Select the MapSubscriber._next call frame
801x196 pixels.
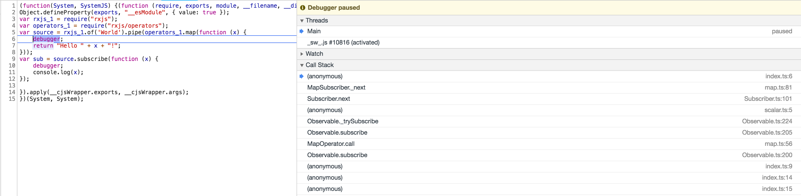click(336, 88)
